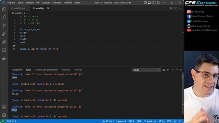Open Remote Explorer view

4,50
